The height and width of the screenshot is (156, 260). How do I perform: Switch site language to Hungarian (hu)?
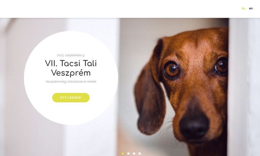tap(243, 8)
